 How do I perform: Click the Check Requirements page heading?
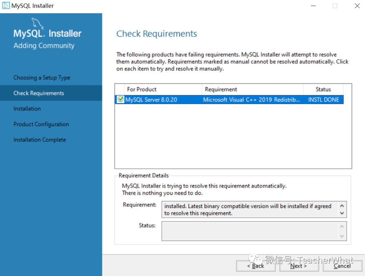point(157,34)
